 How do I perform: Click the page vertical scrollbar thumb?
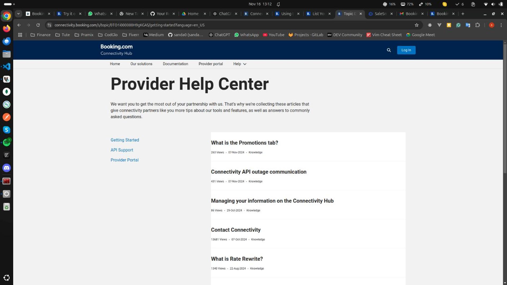505,108
